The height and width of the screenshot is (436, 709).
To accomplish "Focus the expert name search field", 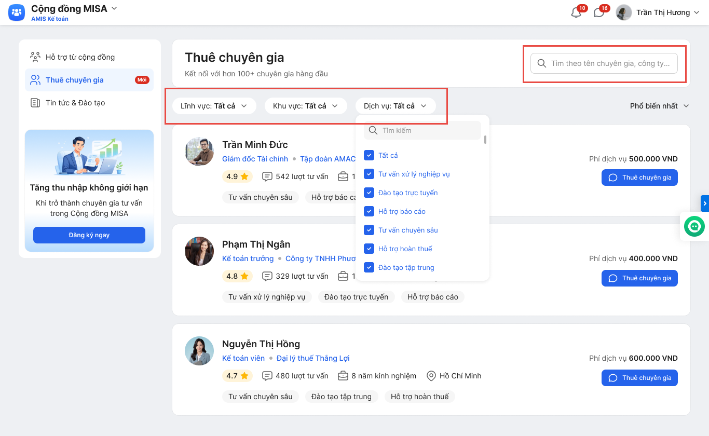I will [x=604, y=63].
